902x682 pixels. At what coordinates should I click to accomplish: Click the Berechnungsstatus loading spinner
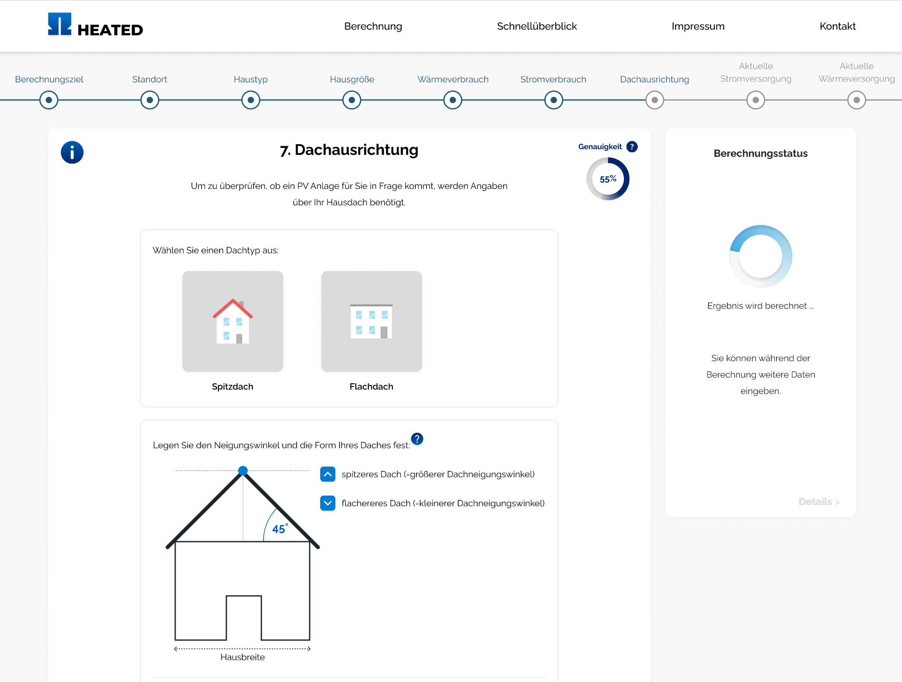pos(760,256)
